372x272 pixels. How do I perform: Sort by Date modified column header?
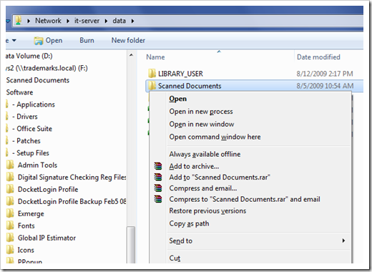[x=318, y=57]
